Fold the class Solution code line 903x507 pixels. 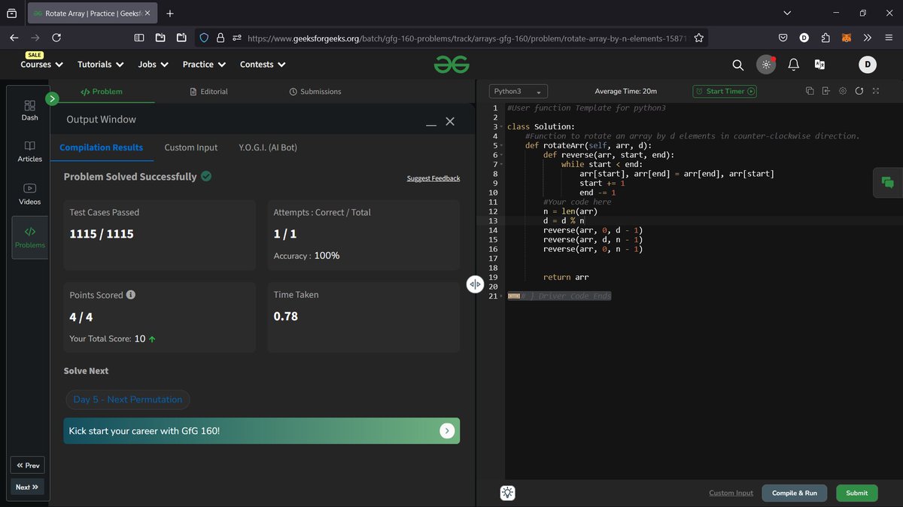coord(503,127)
